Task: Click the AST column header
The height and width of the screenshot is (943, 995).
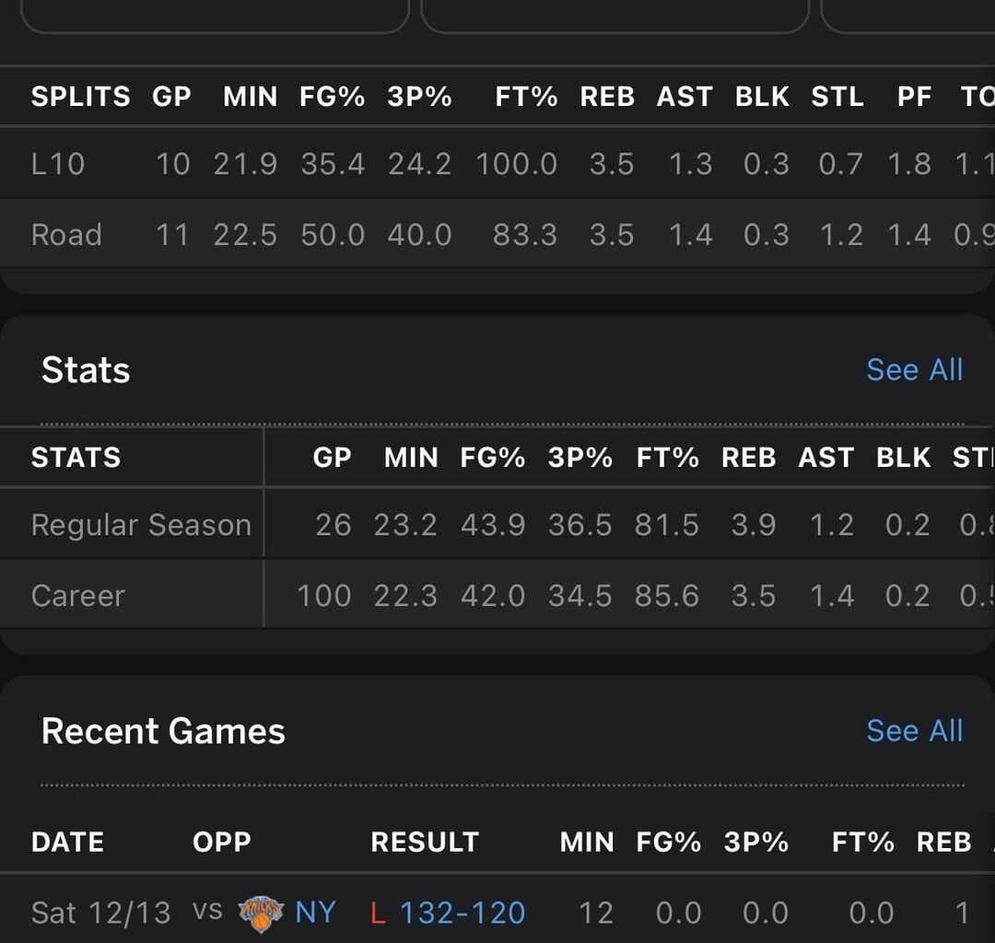Action: 685,97
